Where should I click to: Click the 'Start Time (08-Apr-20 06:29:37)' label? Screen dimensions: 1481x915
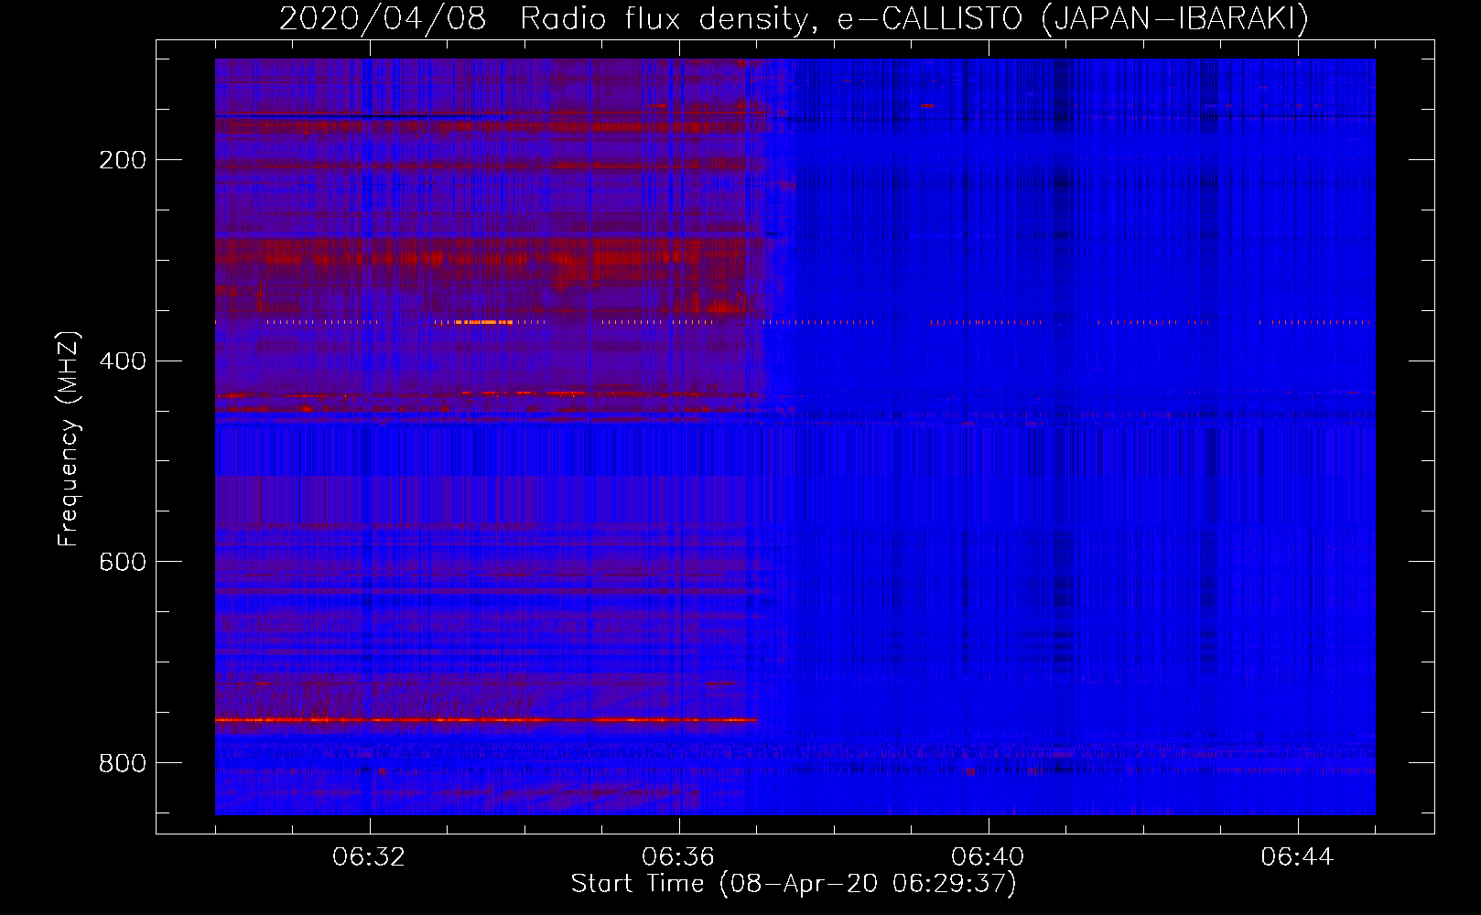794,884
